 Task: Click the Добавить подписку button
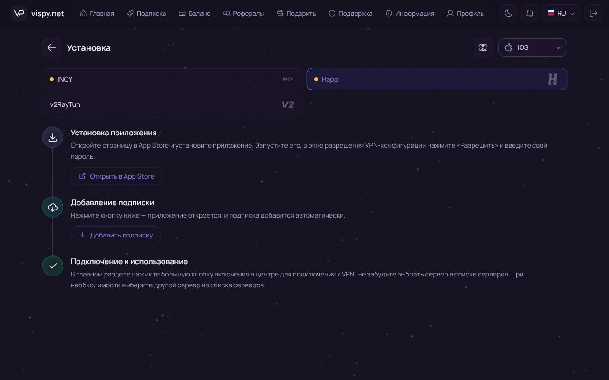click(x=116, y=235)
